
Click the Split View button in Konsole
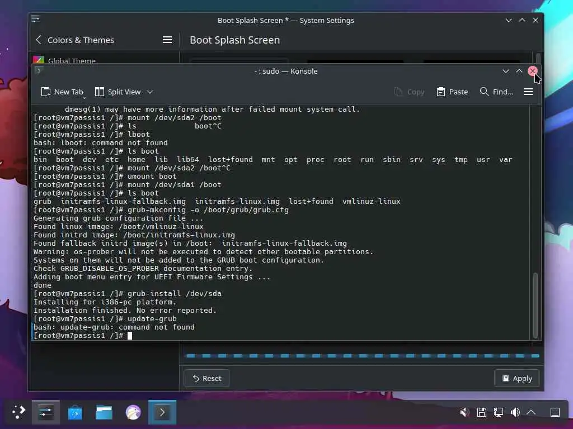118,92
